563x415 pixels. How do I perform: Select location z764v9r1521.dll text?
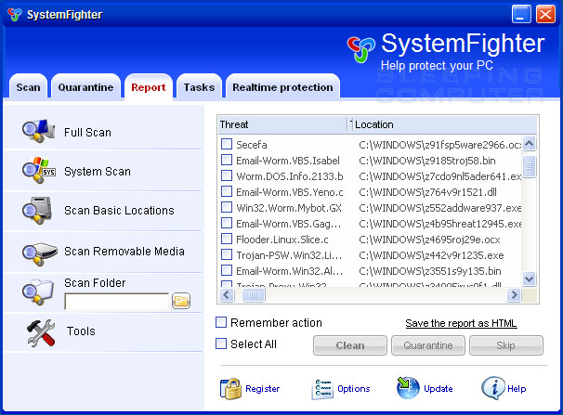tap(427, 192)
